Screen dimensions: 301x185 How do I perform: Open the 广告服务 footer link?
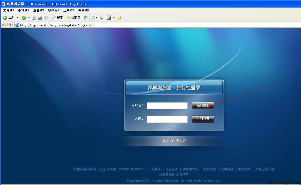tap(154, 169)
